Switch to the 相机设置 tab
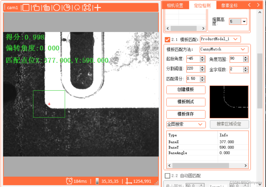The height and width of the screenshot is (187, 266). [x=175, y=5]
